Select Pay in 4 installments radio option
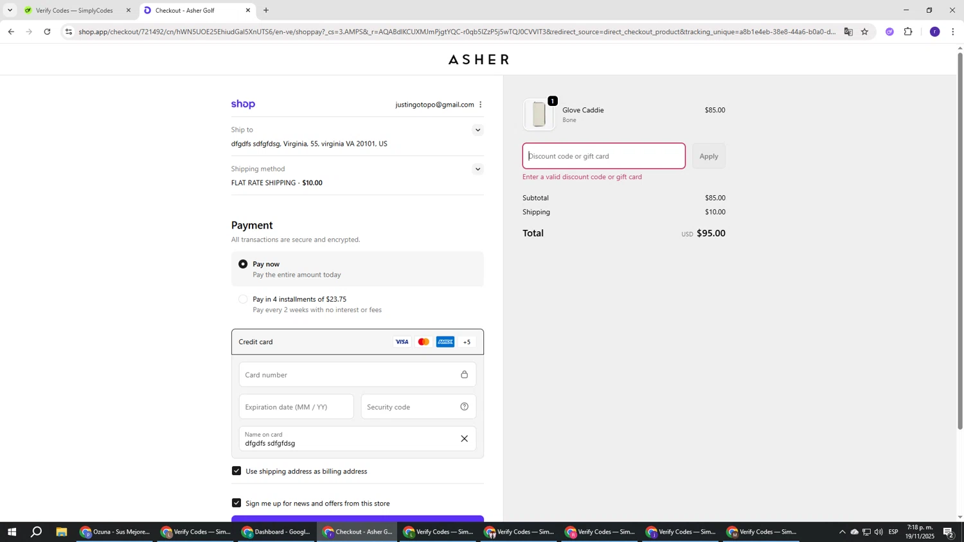This screenshot has width=964, height=542. click(243, 299)
